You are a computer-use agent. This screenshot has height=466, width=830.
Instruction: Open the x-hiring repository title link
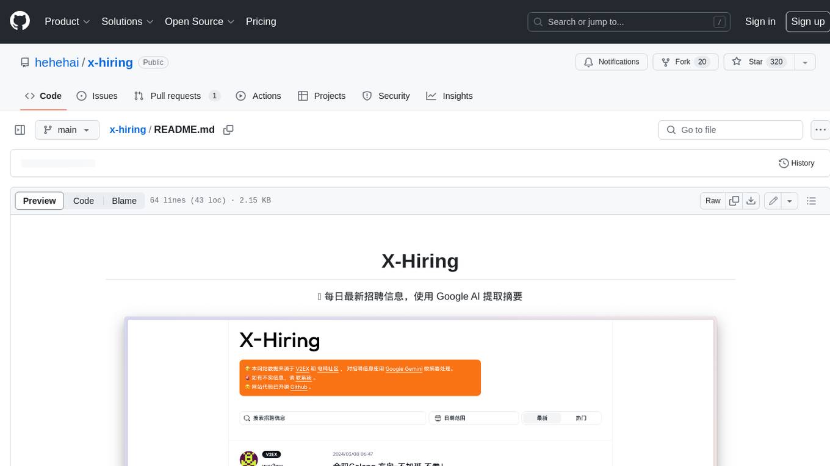[110, 62]
